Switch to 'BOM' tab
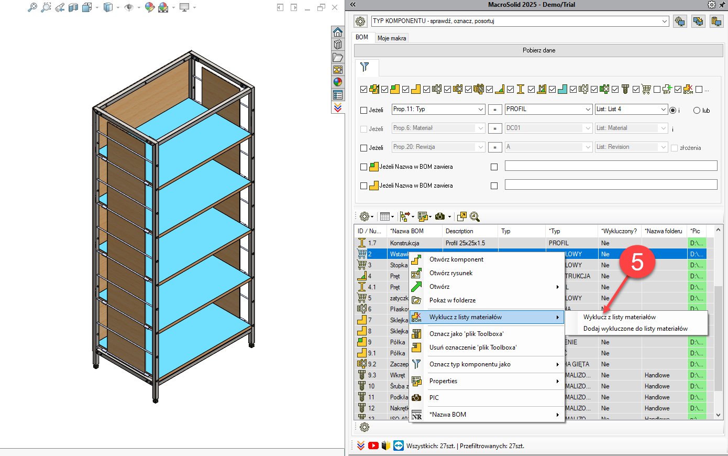Image resolution: width=728 pixels, height=456 pixels. pyautogui.click(x=362, y=37)
